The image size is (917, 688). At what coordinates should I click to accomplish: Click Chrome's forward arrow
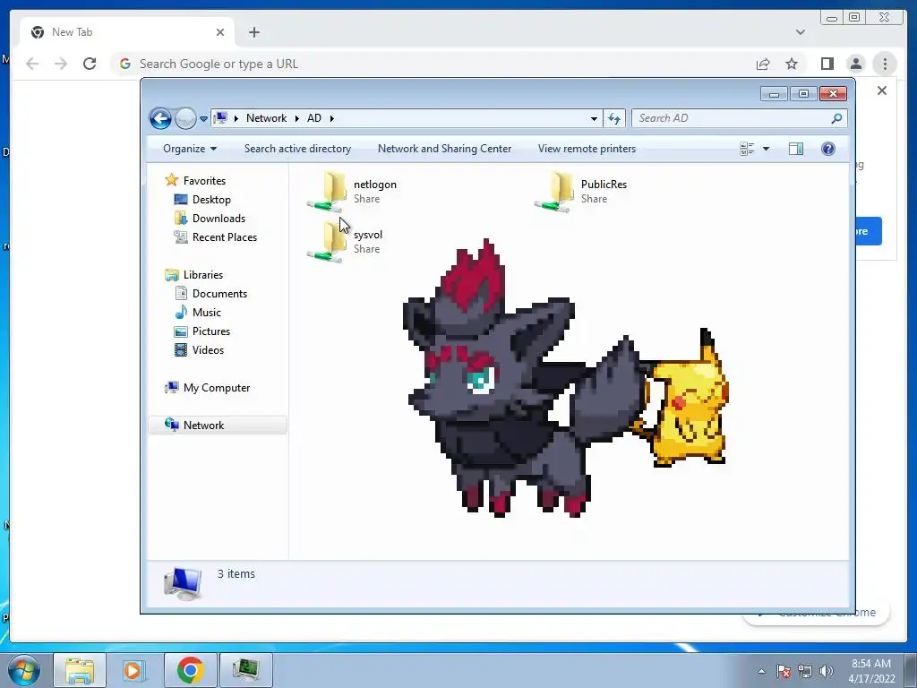(x=61, y=64)
